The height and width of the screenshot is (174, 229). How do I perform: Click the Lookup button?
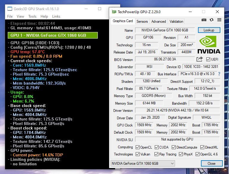click(209, 30)
